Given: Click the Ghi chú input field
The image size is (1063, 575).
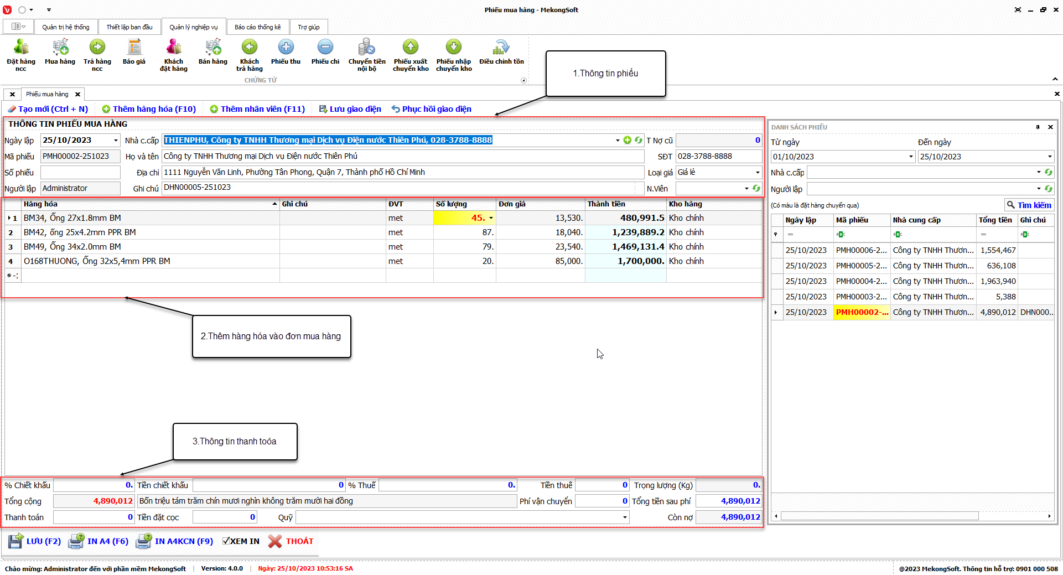Looking at the screenshot, I should coord(398,188).
